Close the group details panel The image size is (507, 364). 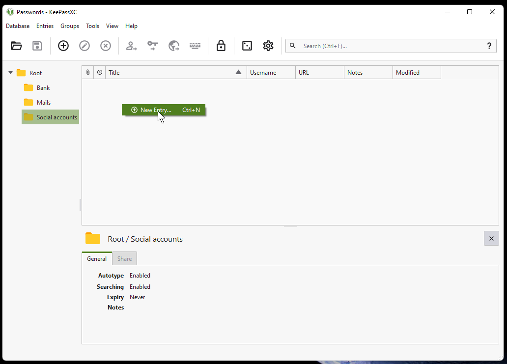[x=491, y=239]
